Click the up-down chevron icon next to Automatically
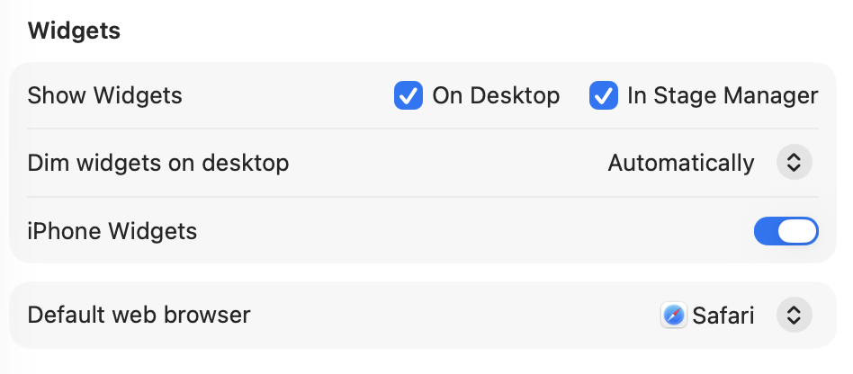 pyautogui.click(x=794, y=163)
